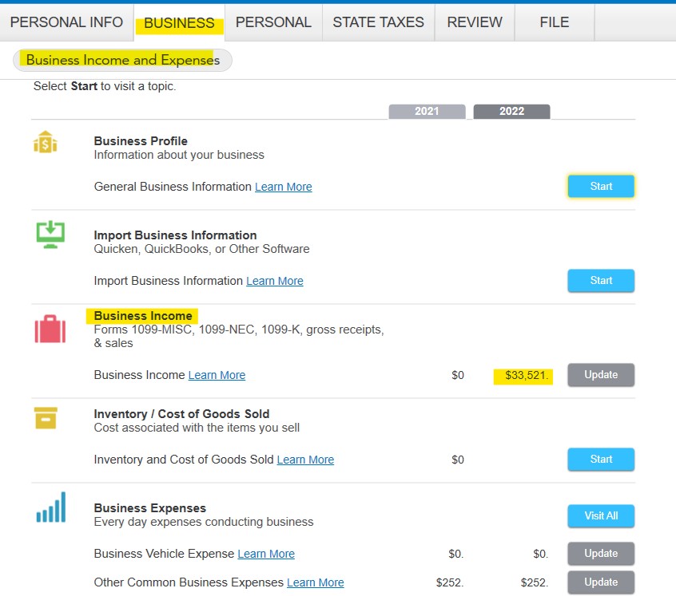Open Learn More for Other Common Business Expenses
The image size is (676, 596).
315,582
